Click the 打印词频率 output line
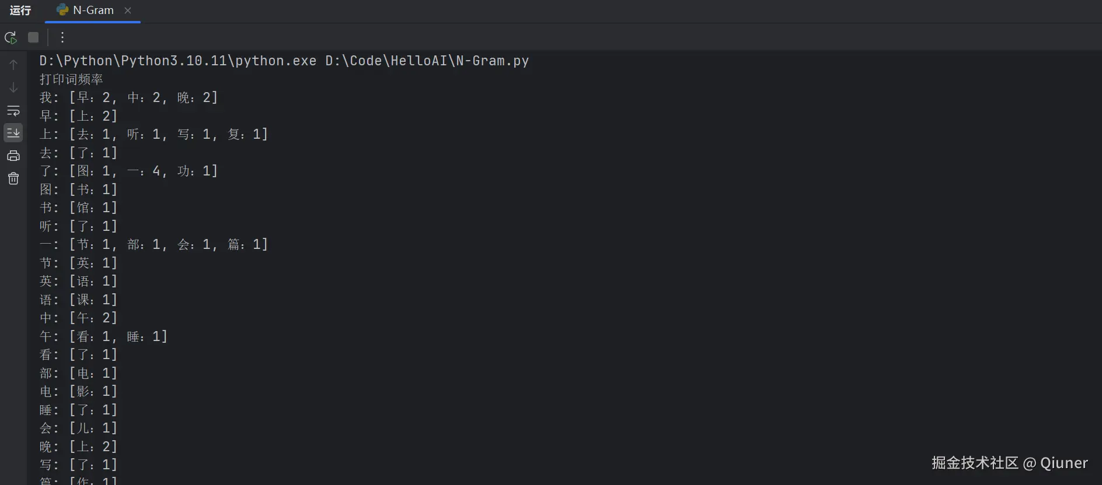This screenshot has height=485, width=1102. [71, 79]
